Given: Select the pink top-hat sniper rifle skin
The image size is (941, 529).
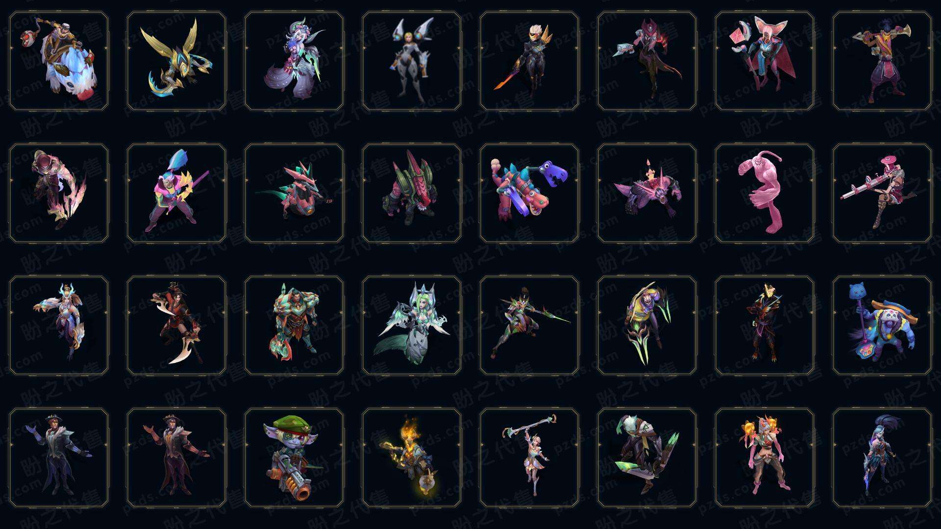Looking at the screenshot, I should point(882,193).
